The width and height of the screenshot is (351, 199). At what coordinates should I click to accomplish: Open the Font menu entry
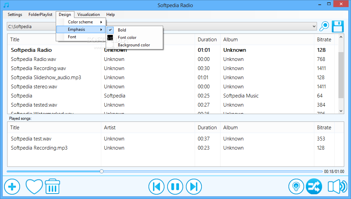(81, 37)
